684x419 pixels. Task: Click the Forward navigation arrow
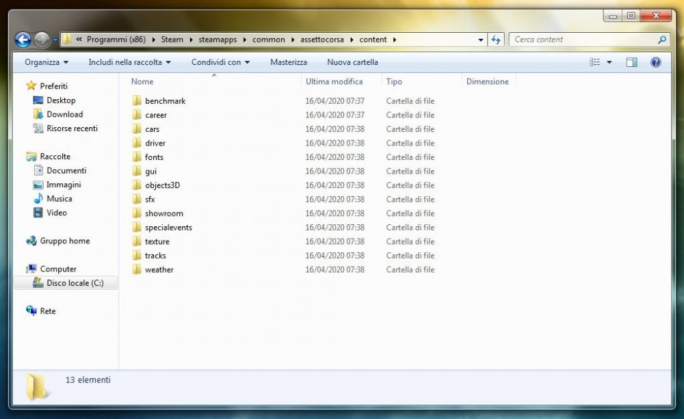(42, 40)
